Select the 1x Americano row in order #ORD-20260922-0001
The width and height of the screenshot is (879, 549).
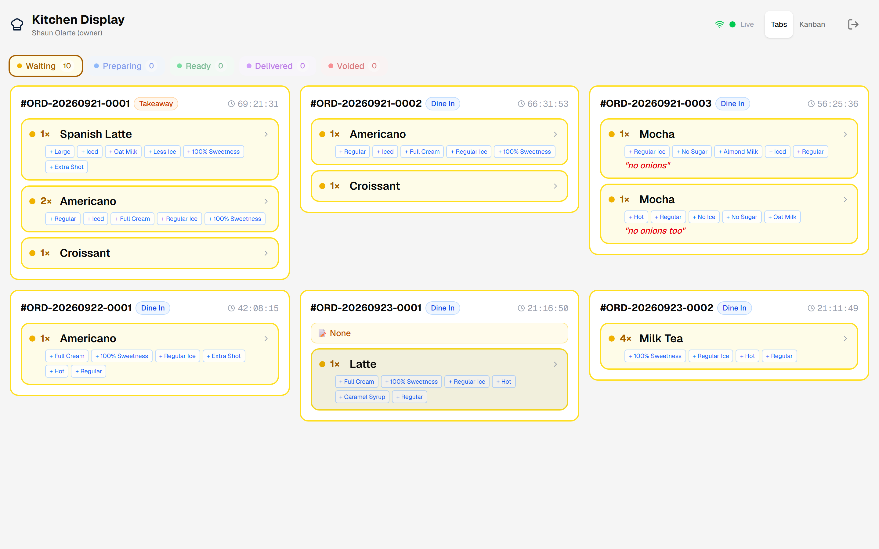pyautogui.click(x=150, y=354)
